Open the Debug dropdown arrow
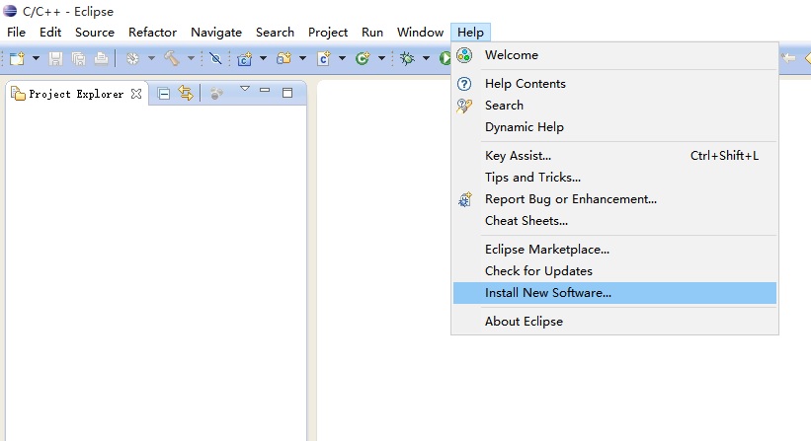The height and width of the screenshot is (441, 811). [426, 58]
